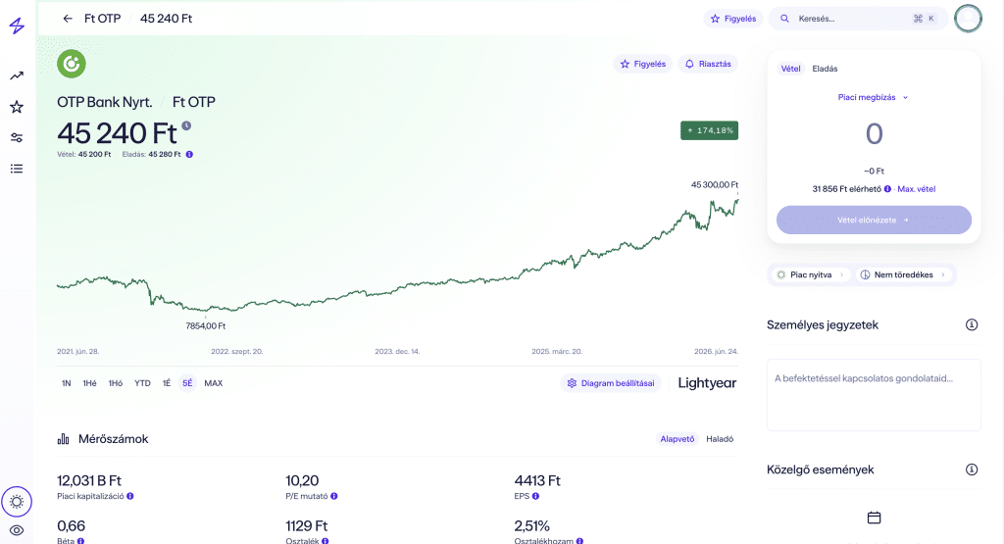Viewport: 1004px width, 544px height.
Task: Select the 1Hé chart range
Action: coord(89,383)
